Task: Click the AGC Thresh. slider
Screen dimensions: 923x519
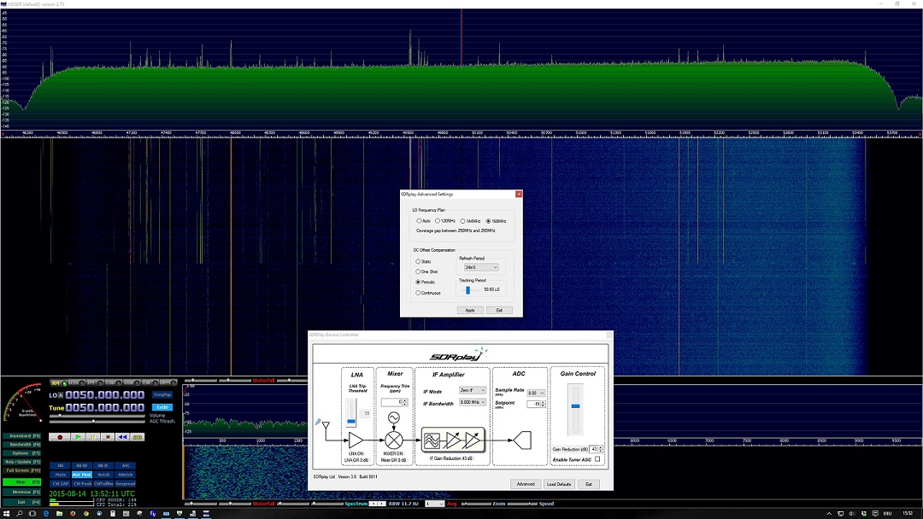Action: click(97, 421)
